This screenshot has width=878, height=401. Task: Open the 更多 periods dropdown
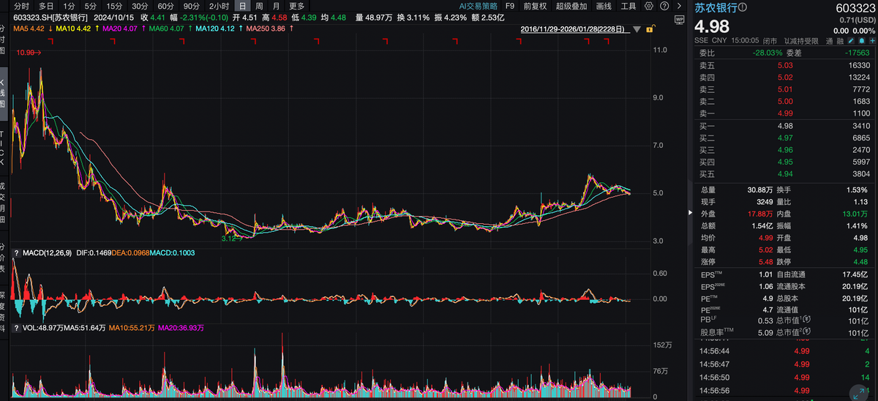point(297,6)
